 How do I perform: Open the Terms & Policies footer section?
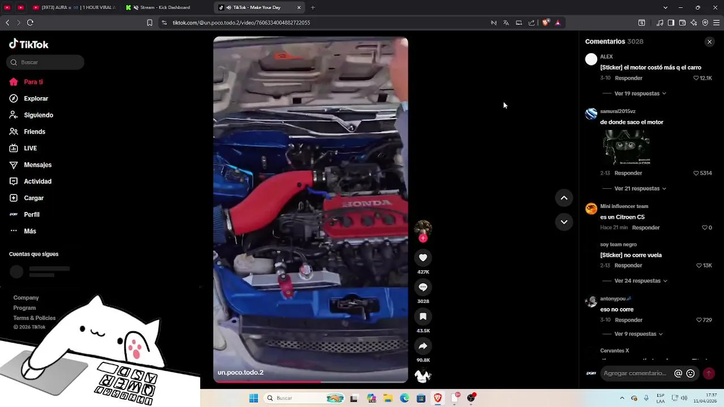click(x=35, y=318)
